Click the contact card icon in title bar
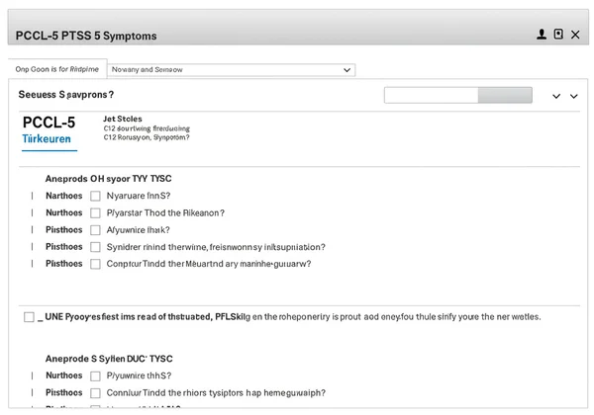 (558, 35)
